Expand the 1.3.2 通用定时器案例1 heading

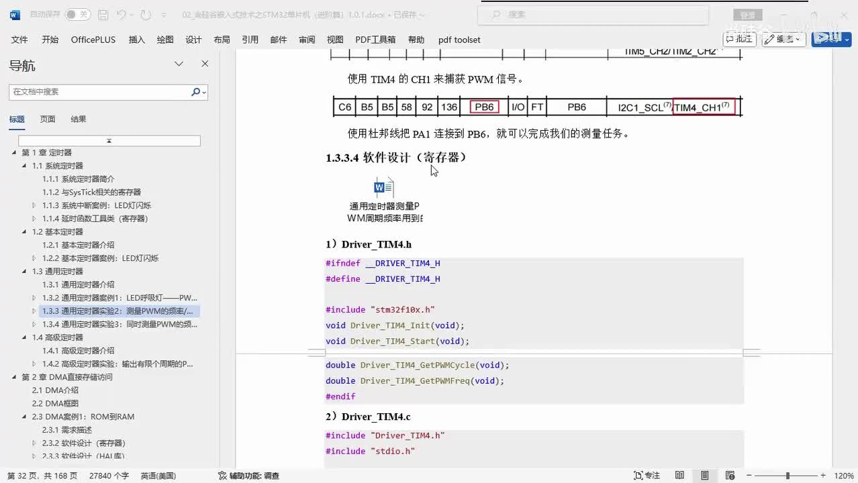(x=35, y=298)
